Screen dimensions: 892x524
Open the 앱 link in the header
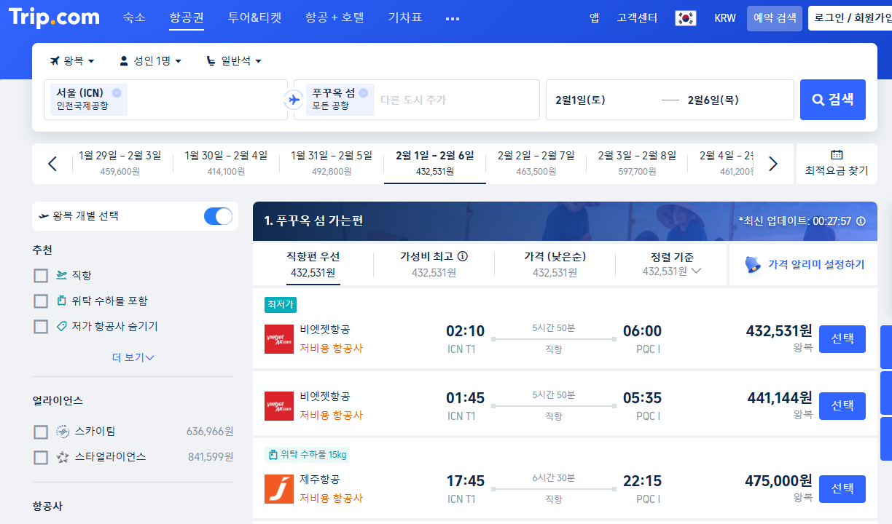(595, 18)
